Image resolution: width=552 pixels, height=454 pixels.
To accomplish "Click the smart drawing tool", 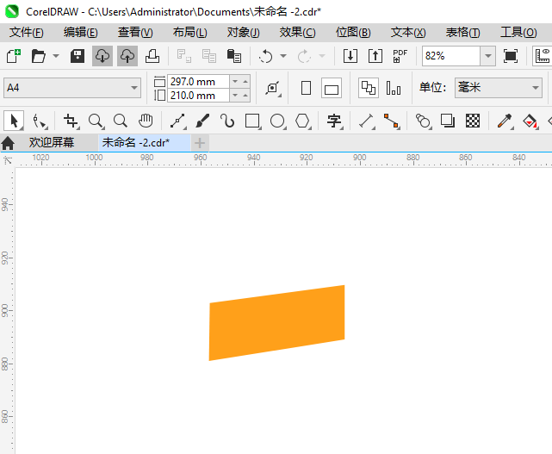I will (x=227, y=121).
